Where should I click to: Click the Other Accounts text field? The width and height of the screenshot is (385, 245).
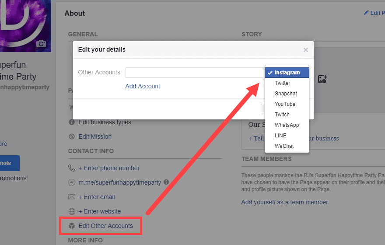(x=195, y=73)
